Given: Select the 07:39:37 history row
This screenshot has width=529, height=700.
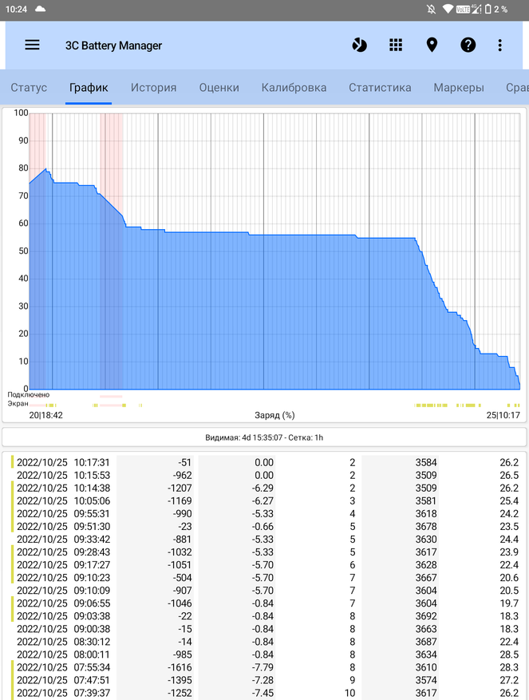Looking at the screenshot, I should pos(265,693).
